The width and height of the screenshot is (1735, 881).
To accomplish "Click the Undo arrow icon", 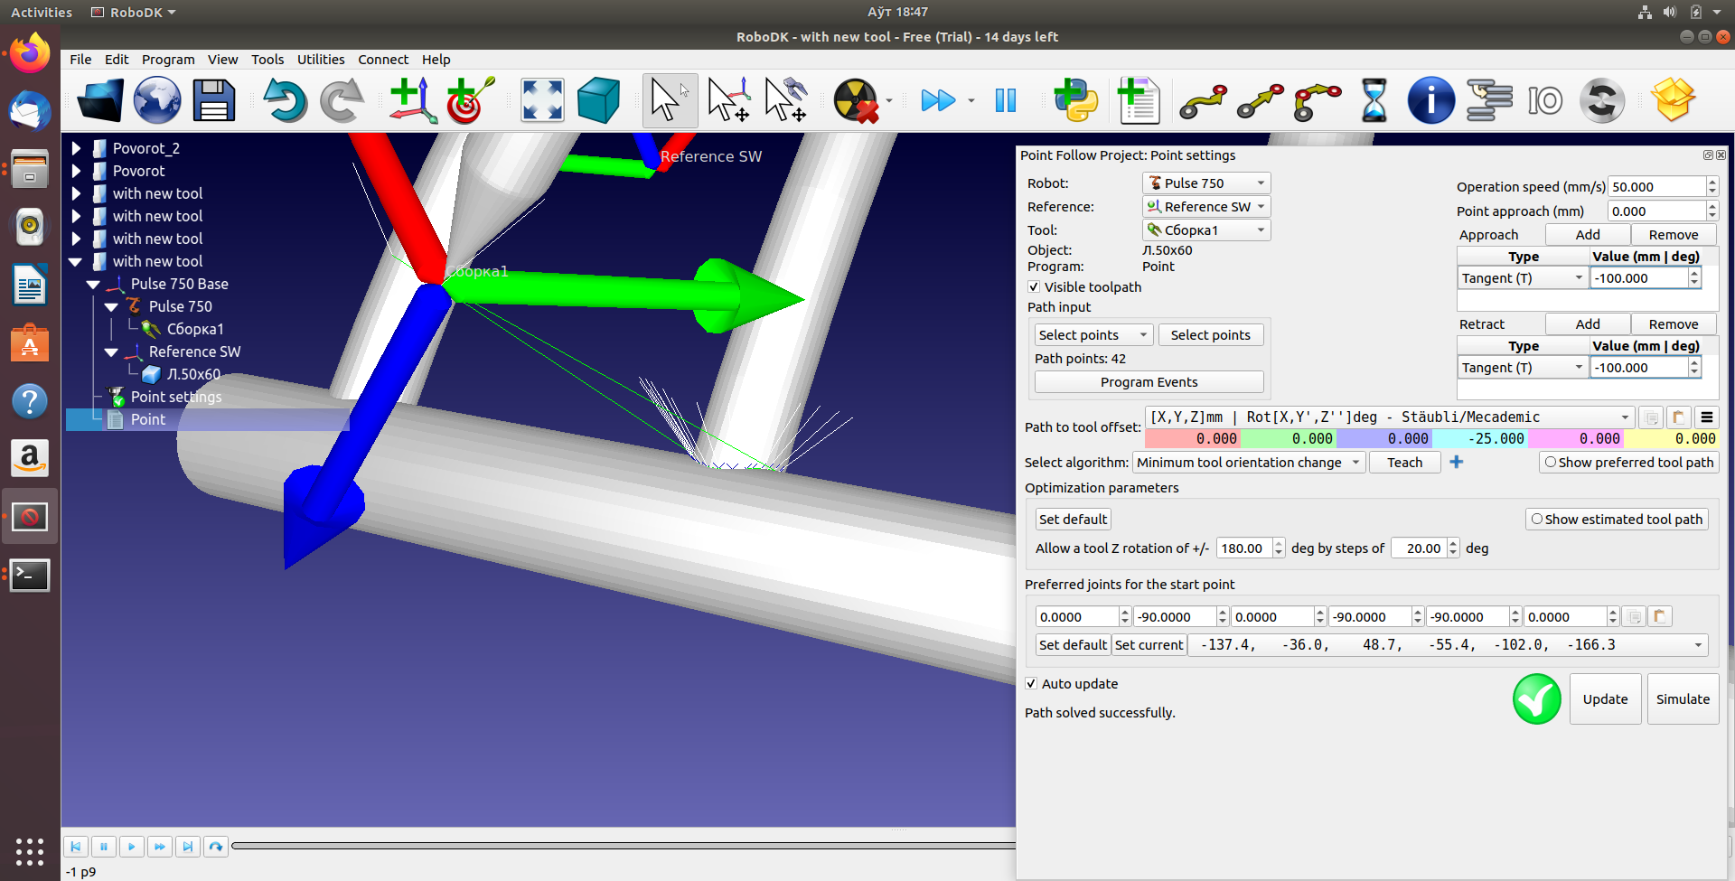I will pos(284,100).
